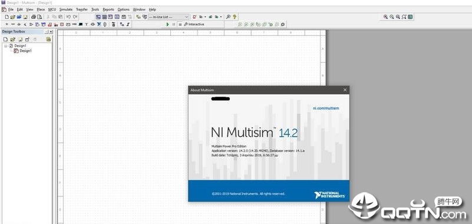Click the Open file icon in main toolbar
472x224 pixels.
12,17
